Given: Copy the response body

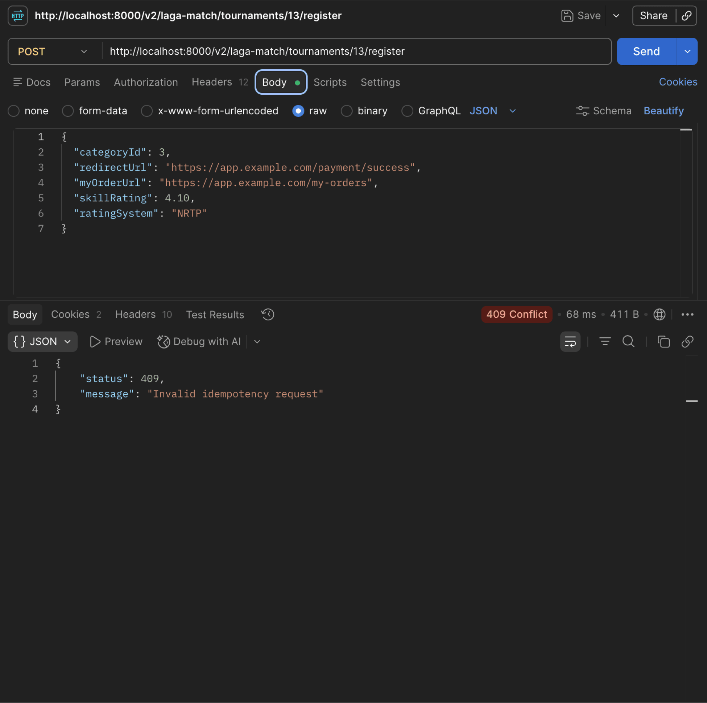Looking at the screenshot, I should [663, 341].
